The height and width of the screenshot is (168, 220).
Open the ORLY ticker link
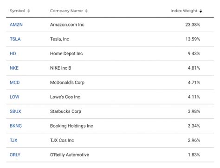click(x=15, y=155)
